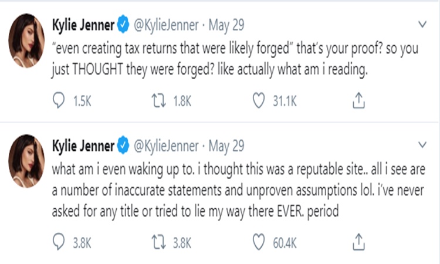Click verified badge on first tweet
440x264 pixels.
[123, 25]
